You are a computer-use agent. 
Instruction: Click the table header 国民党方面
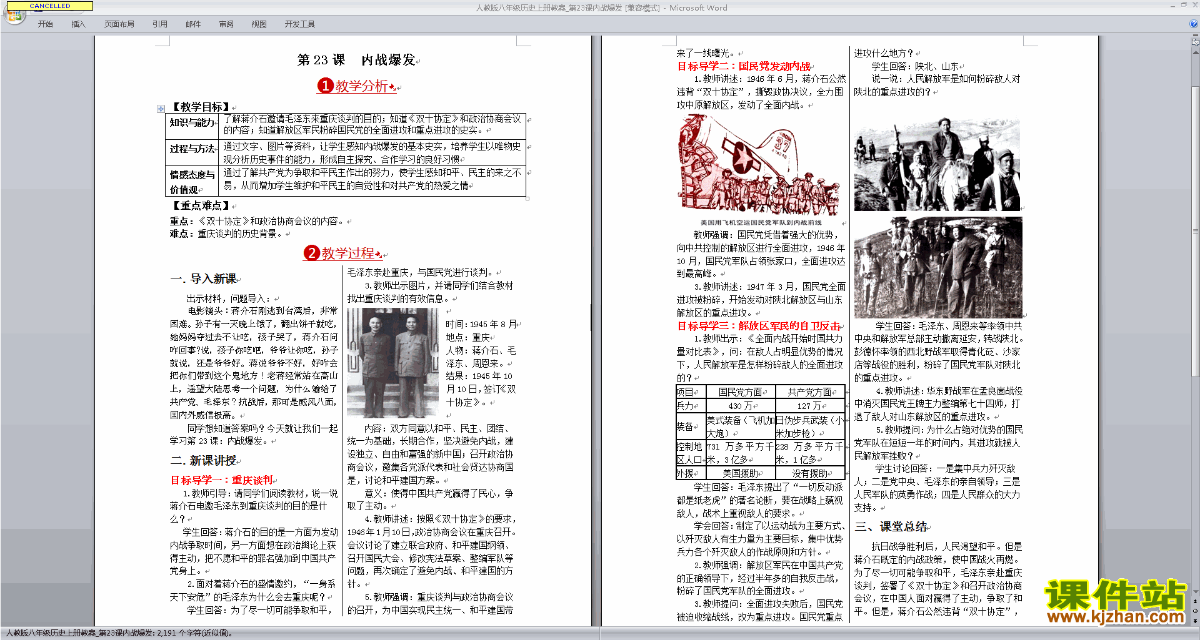(x=741, y=392)
